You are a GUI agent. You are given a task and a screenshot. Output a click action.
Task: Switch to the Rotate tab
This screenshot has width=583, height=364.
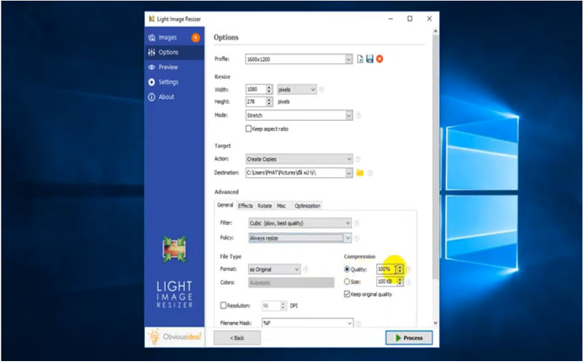coord(265,206)
